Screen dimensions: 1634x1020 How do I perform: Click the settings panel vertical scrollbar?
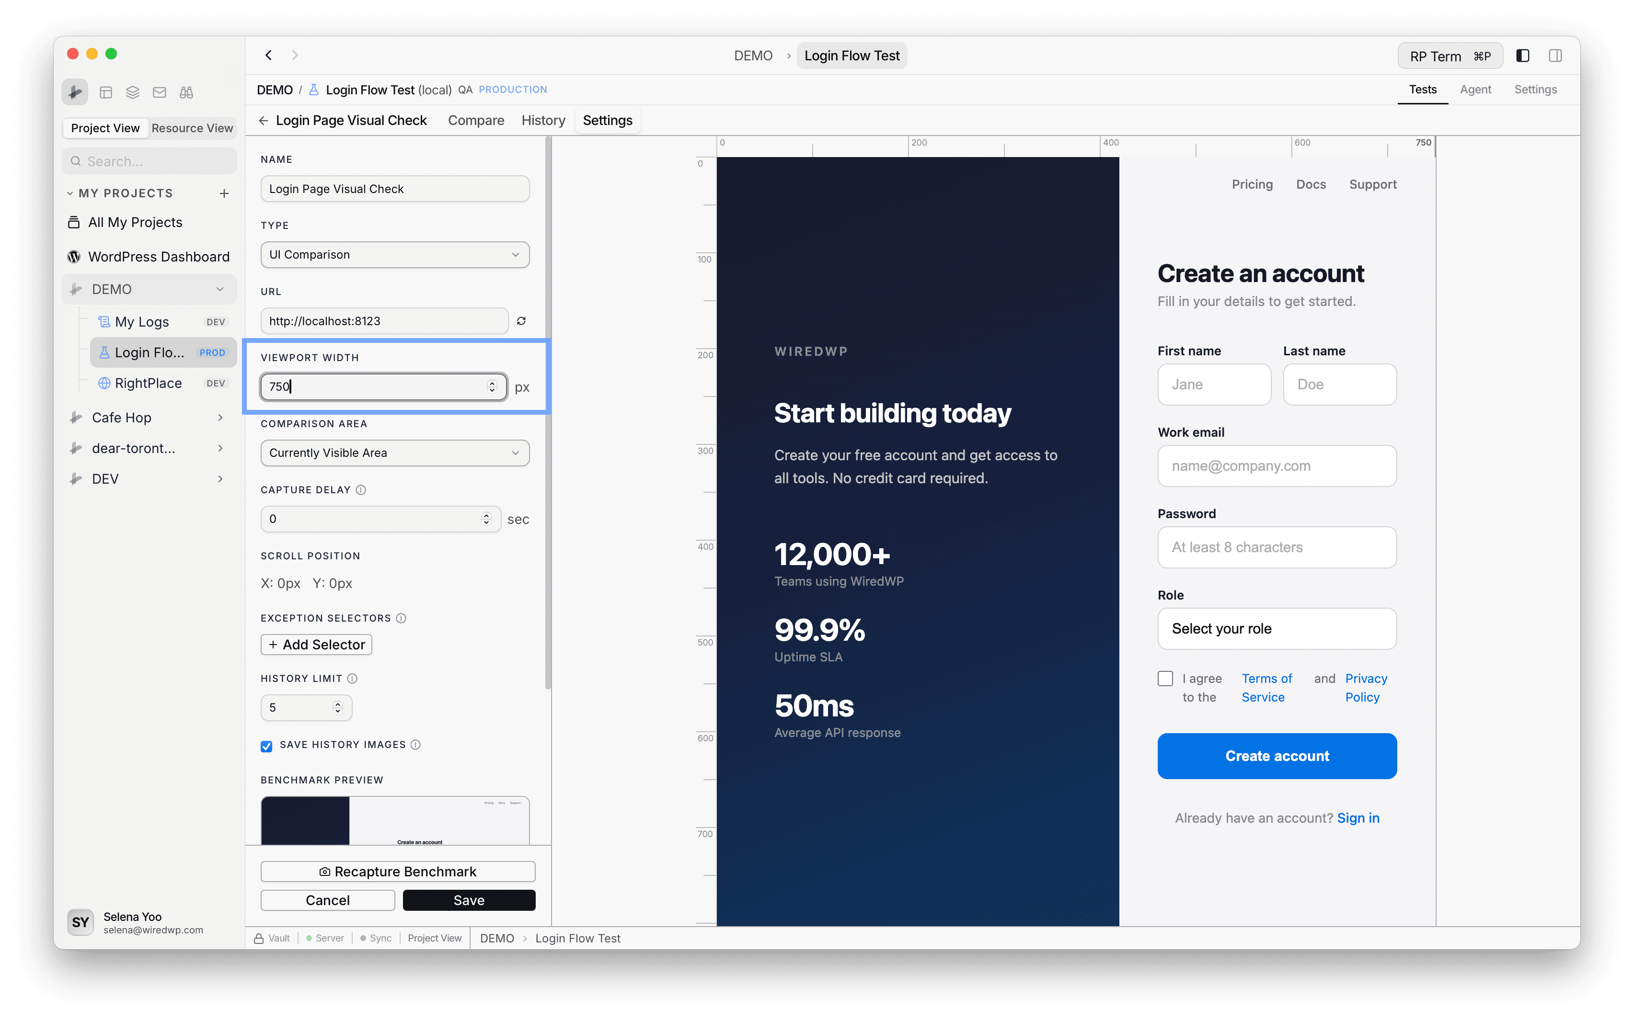point(547,413)
